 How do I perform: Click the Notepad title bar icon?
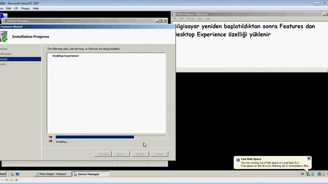tap(174, 14)
